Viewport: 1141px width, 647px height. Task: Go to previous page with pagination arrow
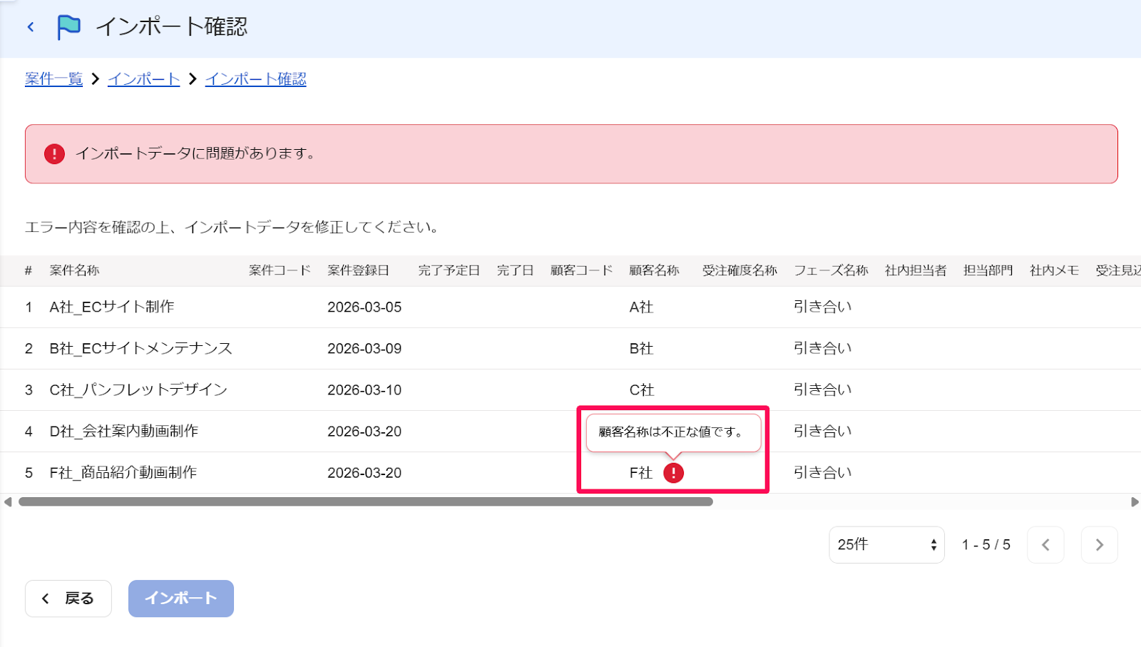pyautogui.click(x=1045, y=545)
